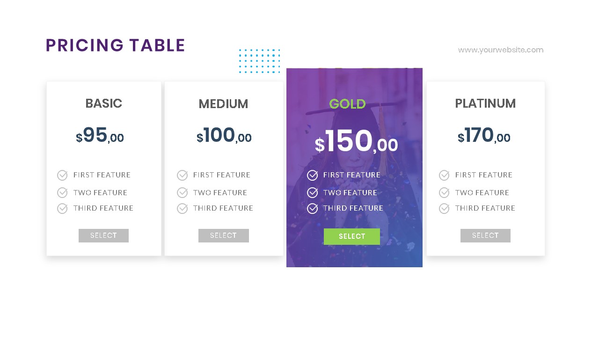The height and width of the screenshot is (337, 599).
Task: Click the Platinum plan First Feature checkmark
Action: [444, 175]
